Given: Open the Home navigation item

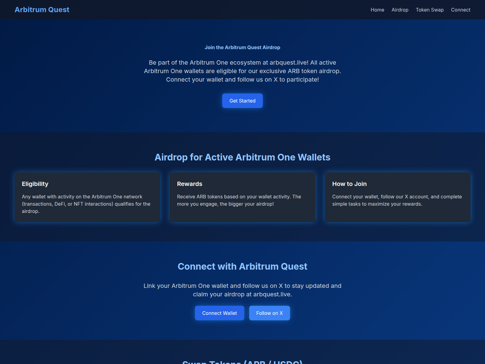Looking at the screenshot, I should (x=377, y=10).
